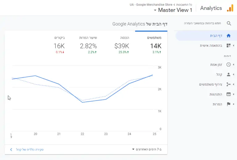The height and width of the screenshot is (160, 237).
Task: Expand the בהתאמה אישית section arrow
Action: [x=234, y=46]
